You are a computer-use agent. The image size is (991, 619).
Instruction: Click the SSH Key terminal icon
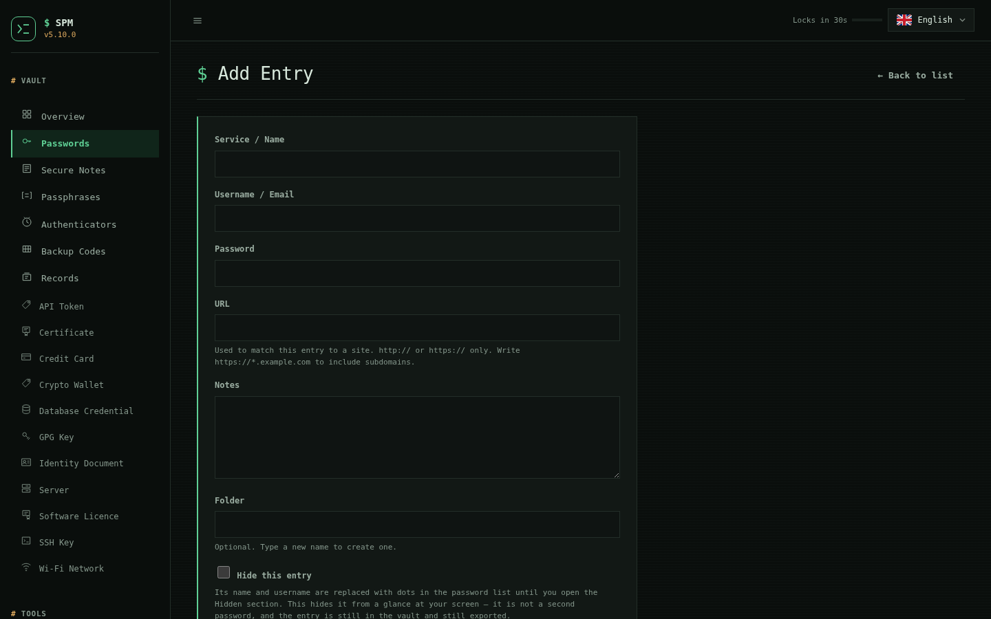[x=26, y=541]
